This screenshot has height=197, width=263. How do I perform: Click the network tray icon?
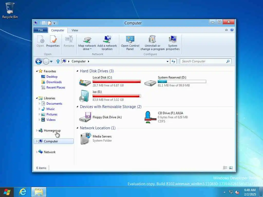(231, 192)
